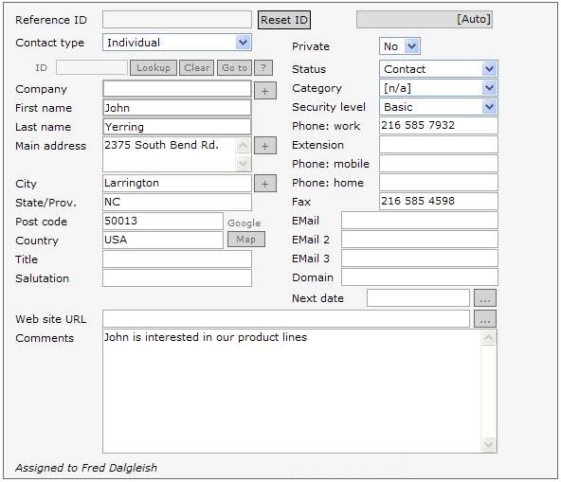
Task: Expand the Contact type dropdown
Action: pos(243,43)
